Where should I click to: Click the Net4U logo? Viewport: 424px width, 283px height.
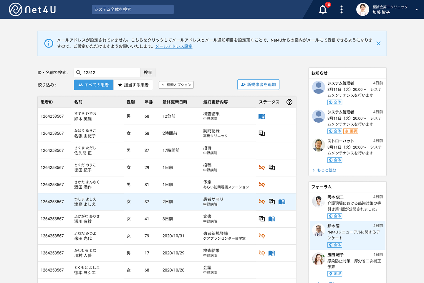click(32, 9)
